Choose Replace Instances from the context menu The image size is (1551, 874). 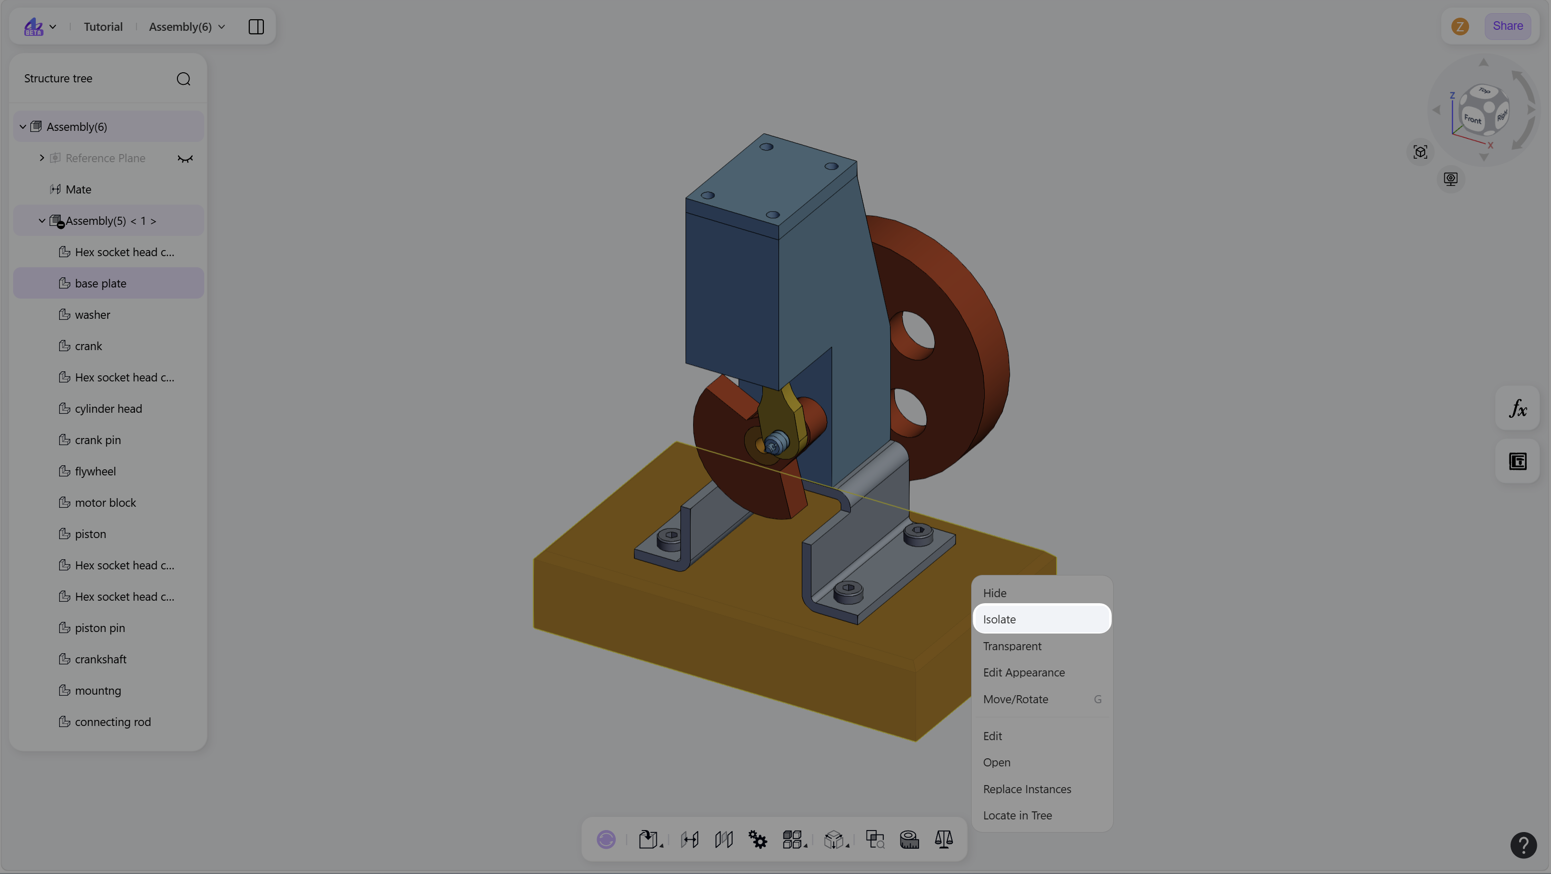click(x=1041, y=789)
